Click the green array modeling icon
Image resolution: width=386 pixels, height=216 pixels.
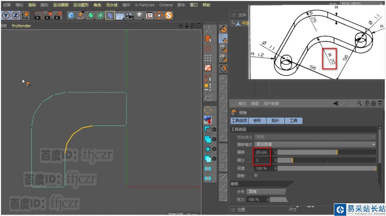[x=100, y=15]
